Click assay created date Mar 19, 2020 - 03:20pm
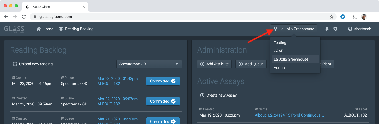 pyautogui.click(x=219, y=115)
